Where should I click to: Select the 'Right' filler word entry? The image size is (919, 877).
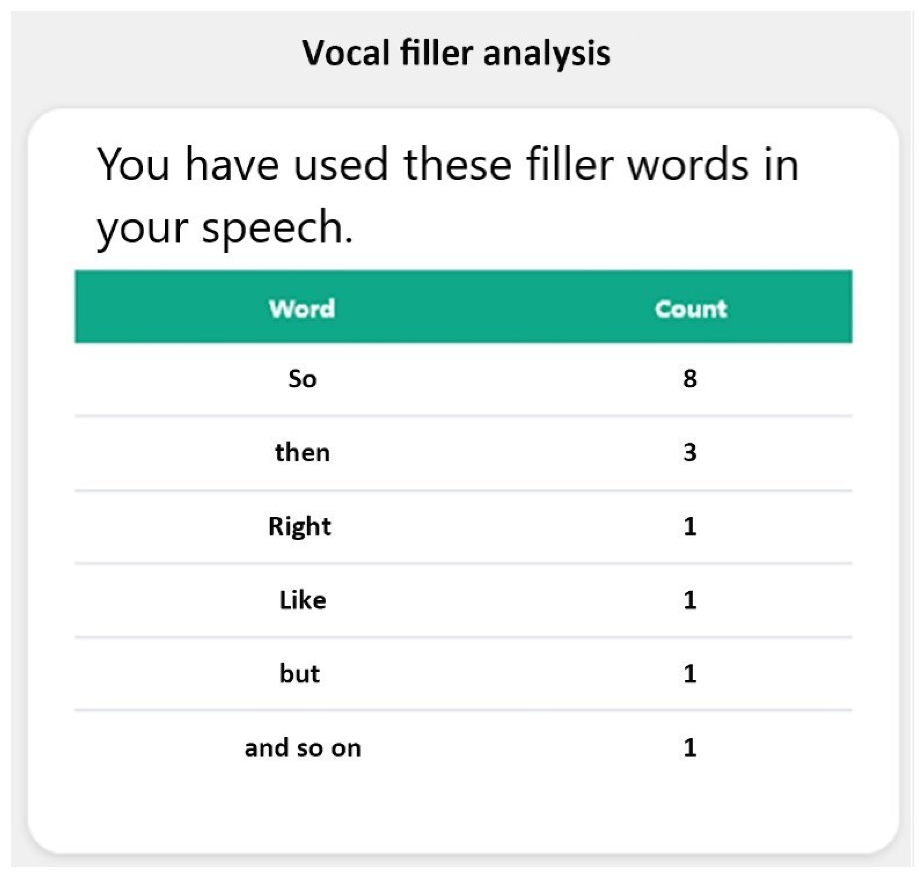pos(300,526)
